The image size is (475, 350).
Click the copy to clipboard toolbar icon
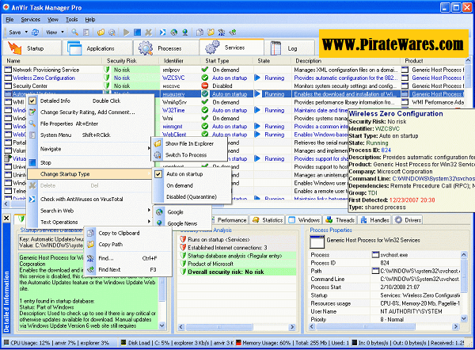tap(199, 32)
